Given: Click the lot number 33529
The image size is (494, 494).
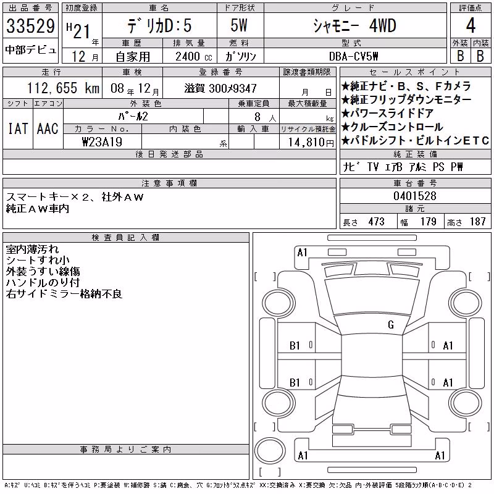Looking at the screenshot, I should [30, 25].
